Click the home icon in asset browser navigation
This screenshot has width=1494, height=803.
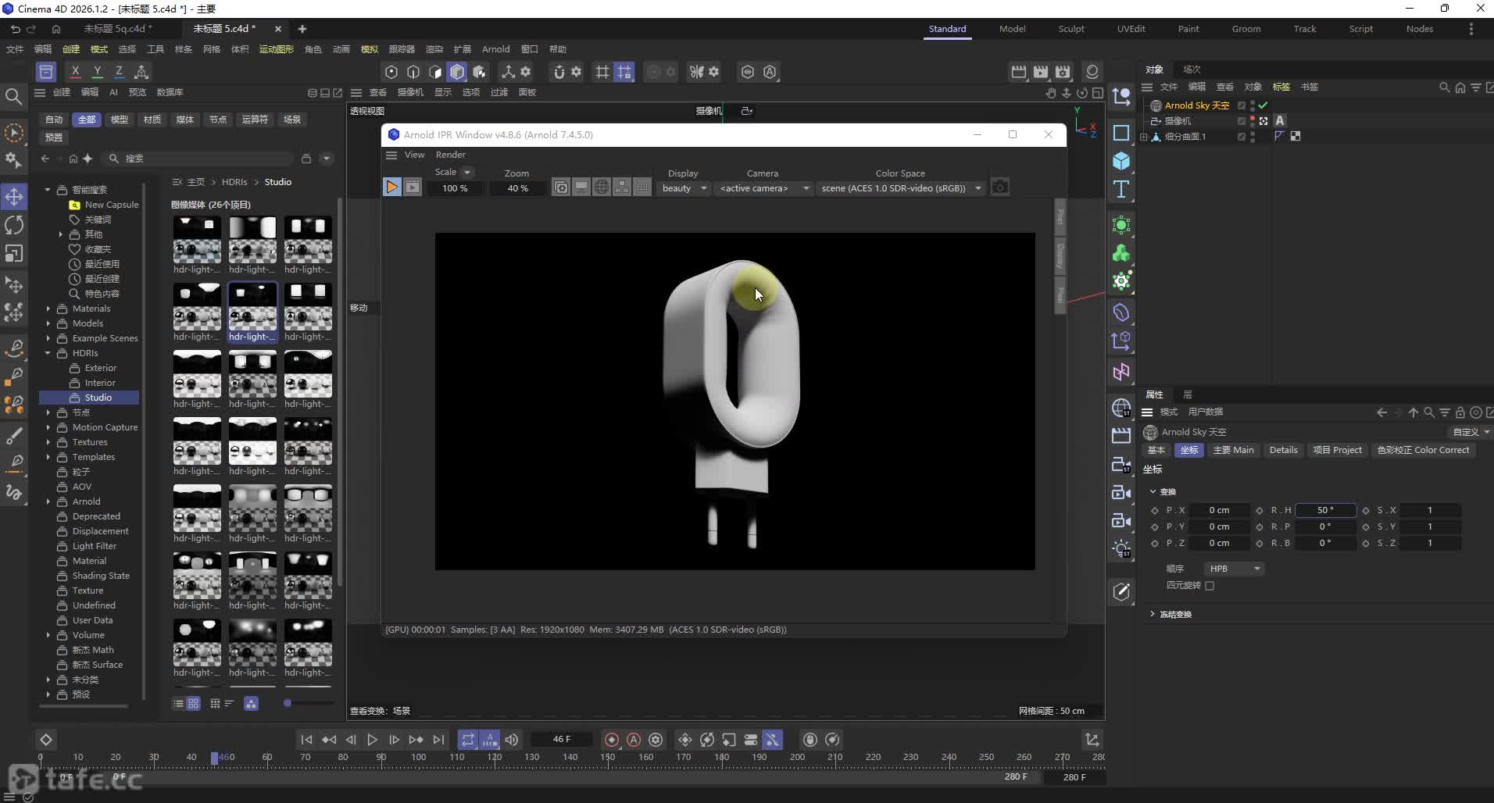click(73, 159)
